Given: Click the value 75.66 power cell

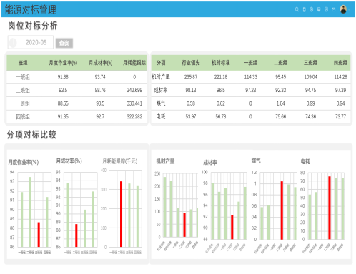Looking at the screenshot, I should [x=280, y=116].
